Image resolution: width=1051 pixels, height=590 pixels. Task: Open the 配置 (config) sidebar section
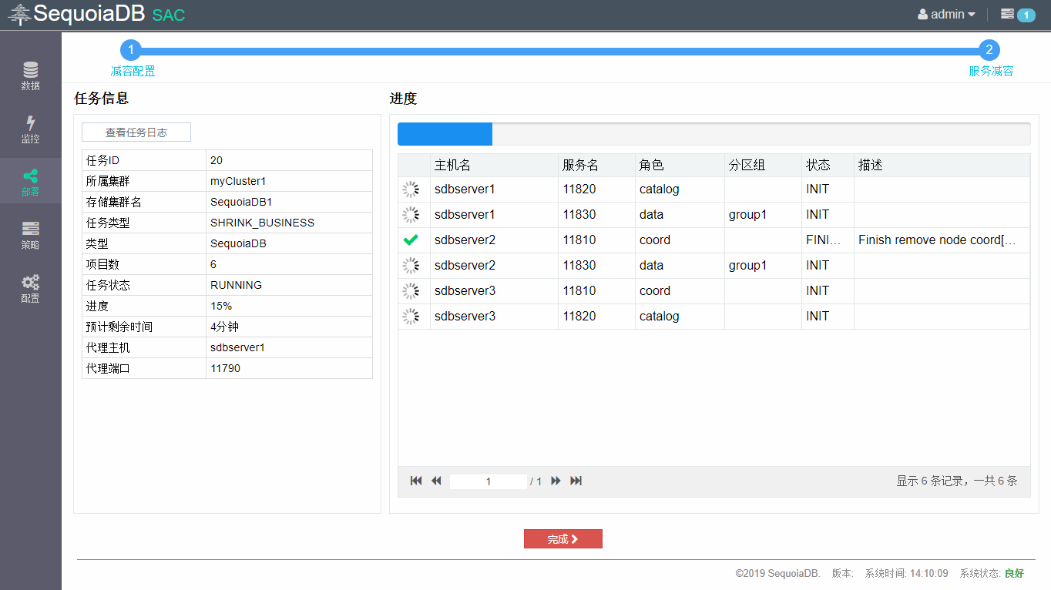(30, 289)
